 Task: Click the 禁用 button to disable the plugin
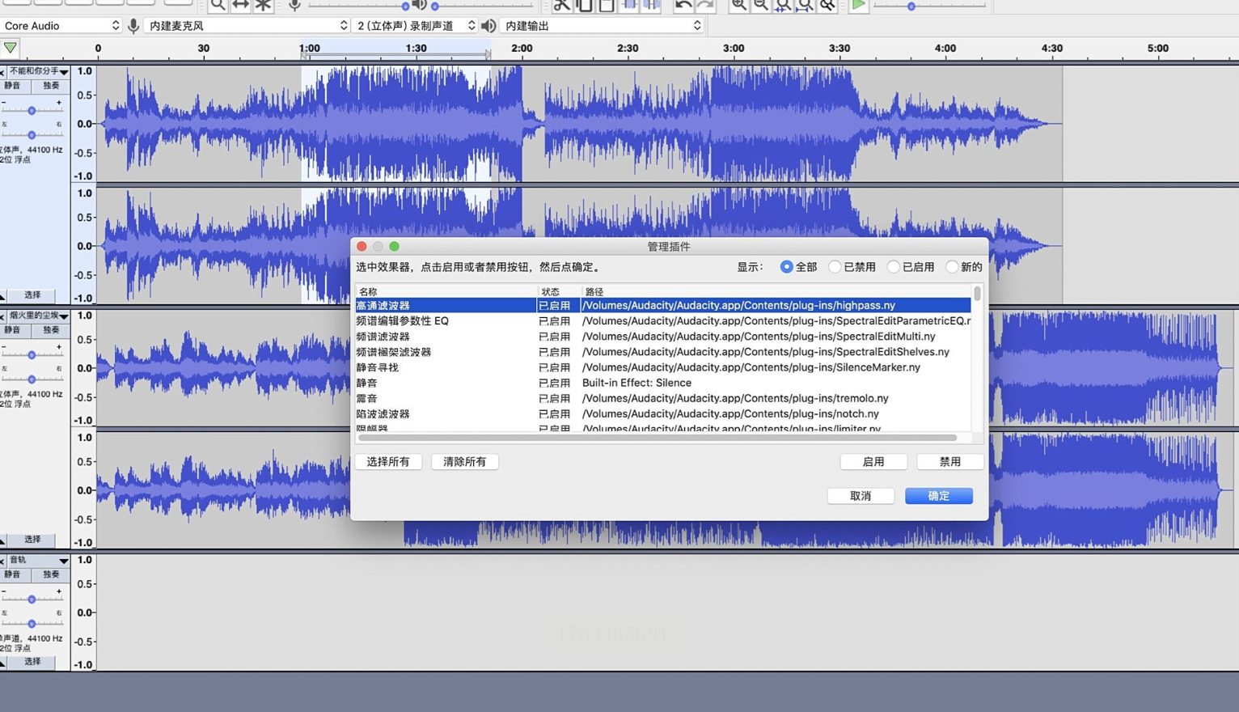949,462
